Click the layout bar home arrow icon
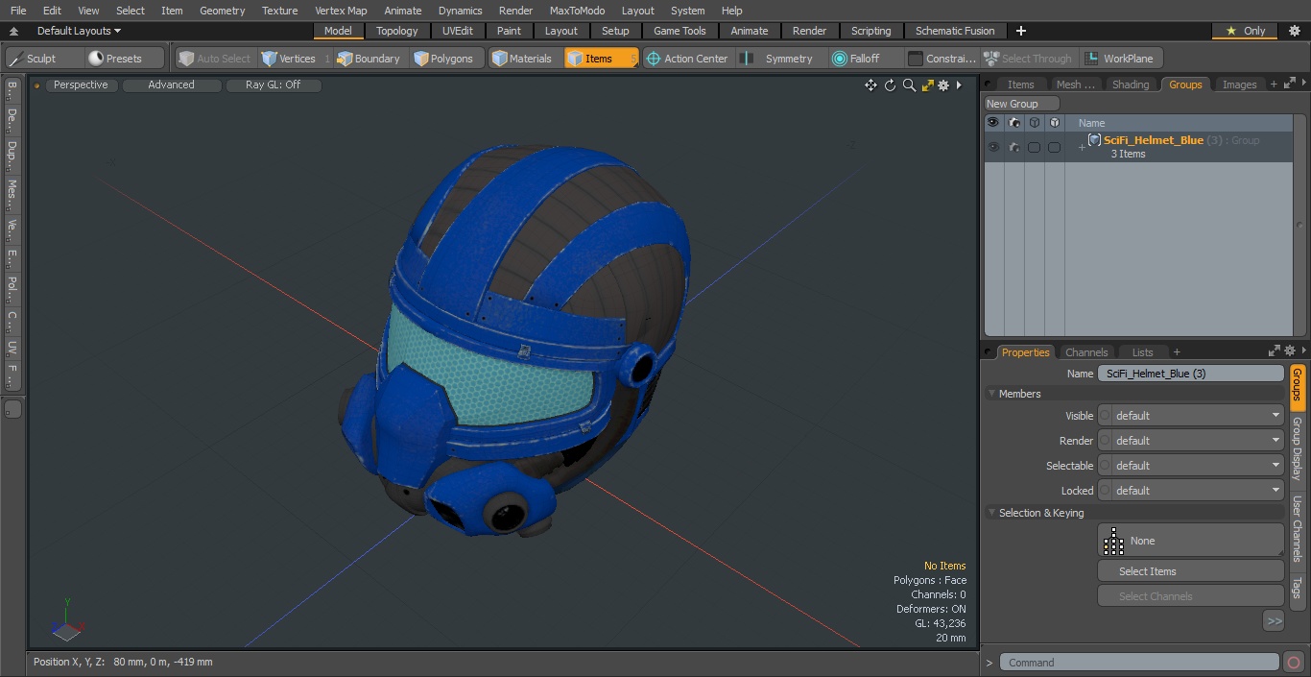This screenshot has width=1311, height=677. [x=13, y=31]
